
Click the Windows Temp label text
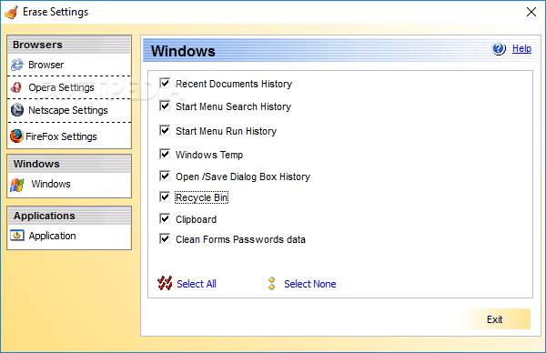coord(209,155)
